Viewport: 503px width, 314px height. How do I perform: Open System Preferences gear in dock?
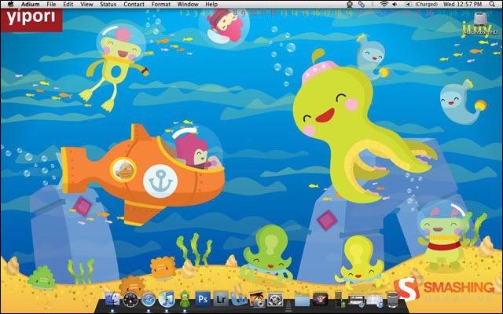(274, 299)
